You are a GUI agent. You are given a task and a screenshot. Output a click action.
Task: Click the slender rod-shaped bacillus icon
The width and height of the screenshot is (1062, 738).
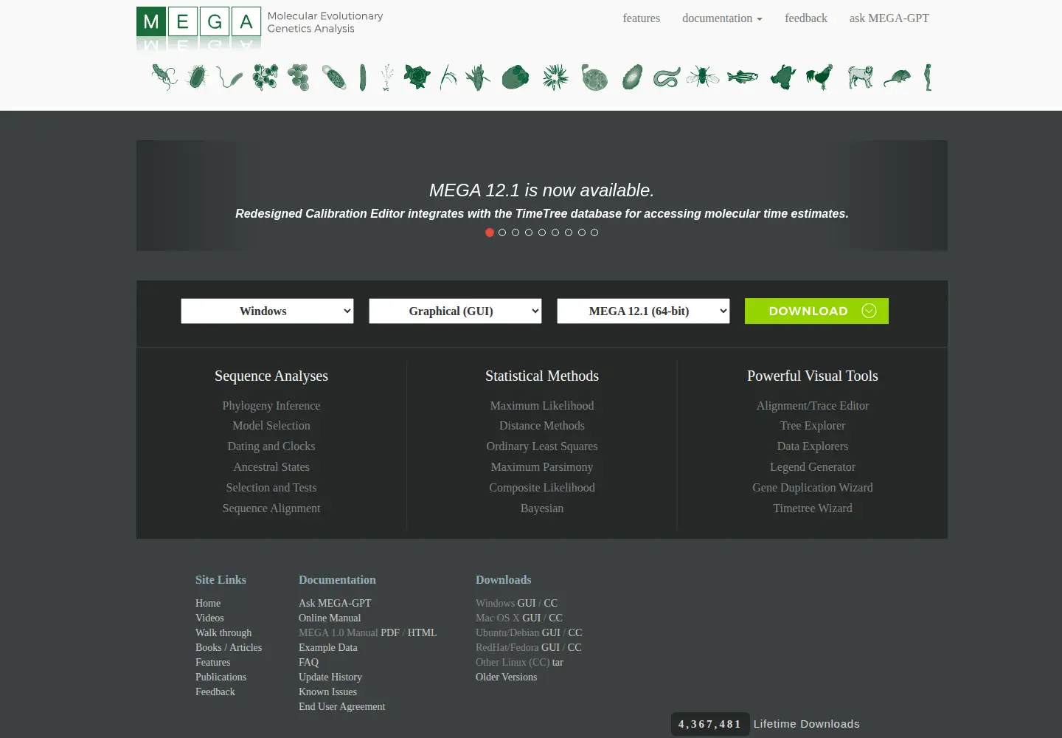[x=363, y=77]
